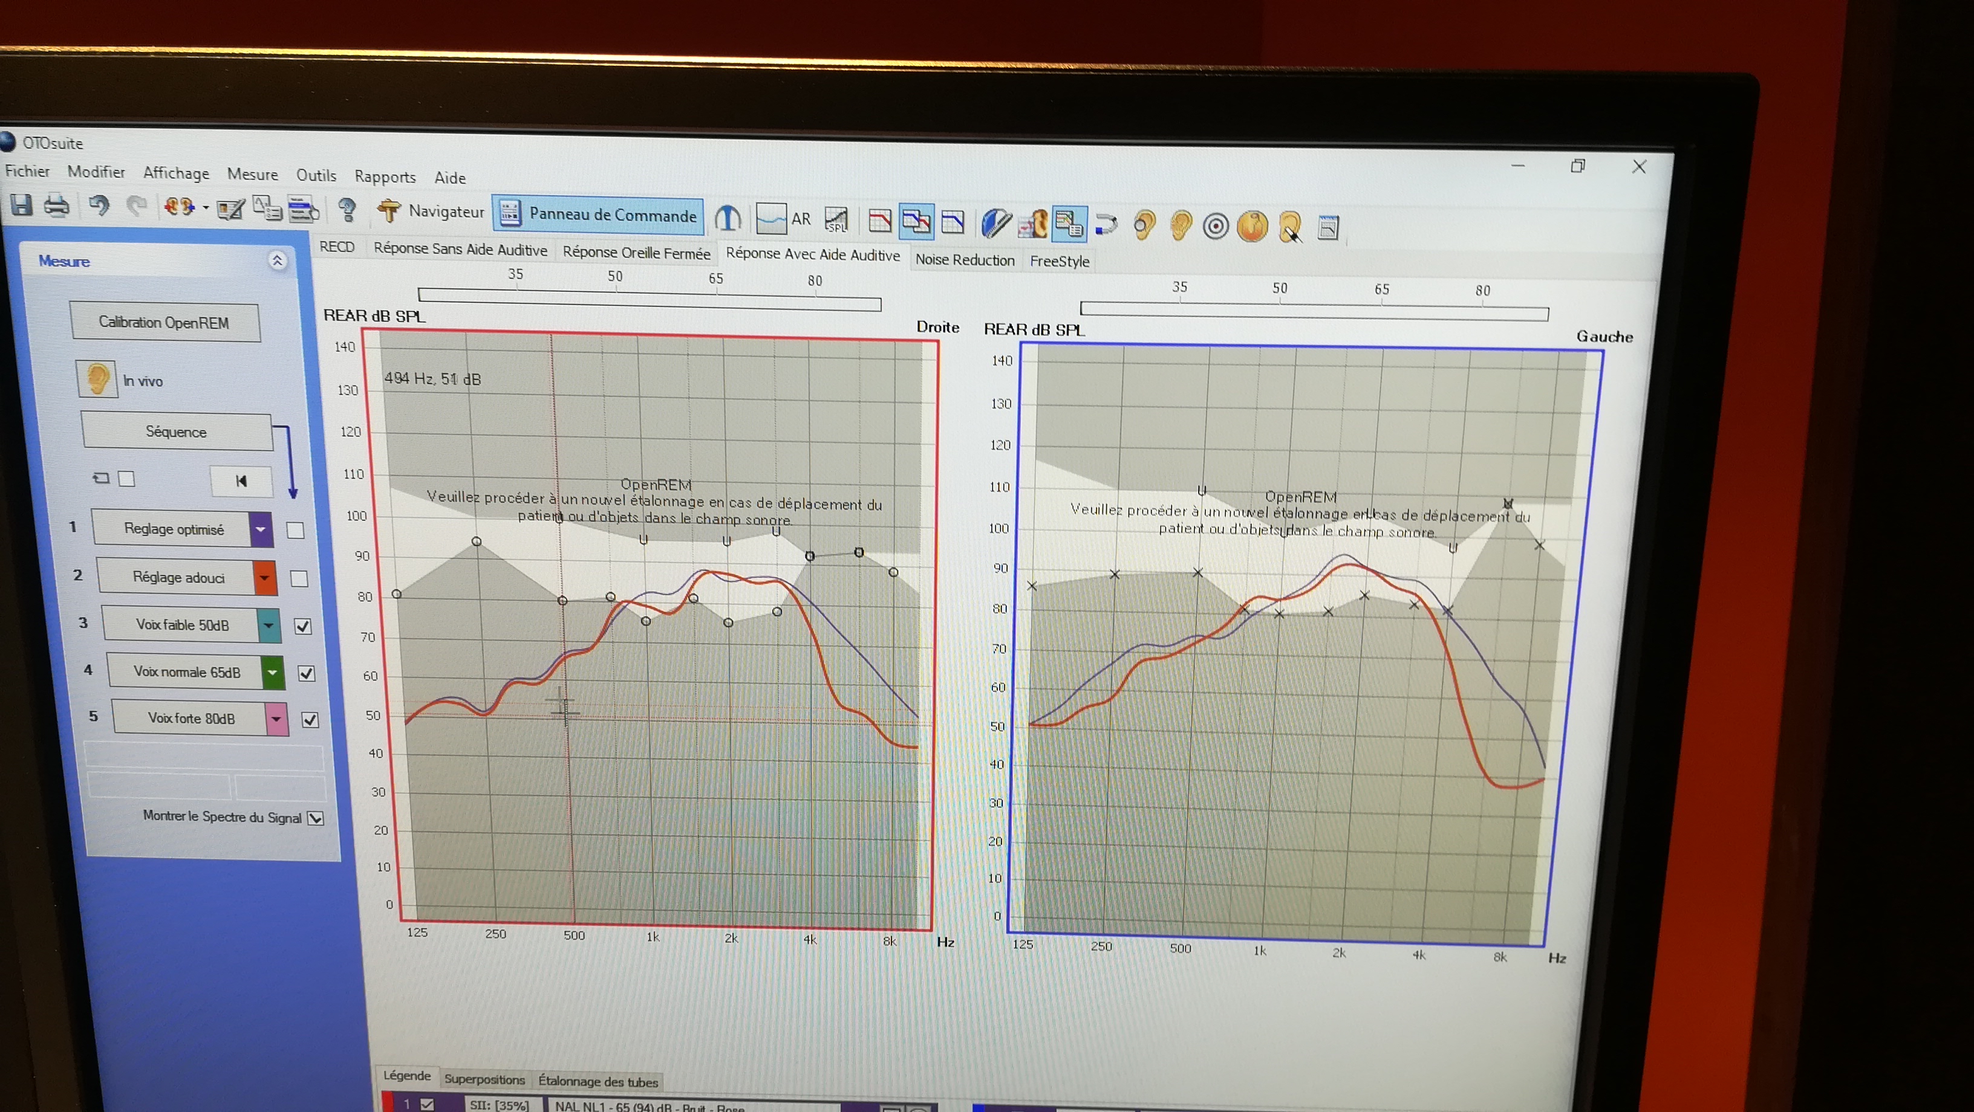Open the Rapports menu
1974x1112 pixels.
pos(385,177)
